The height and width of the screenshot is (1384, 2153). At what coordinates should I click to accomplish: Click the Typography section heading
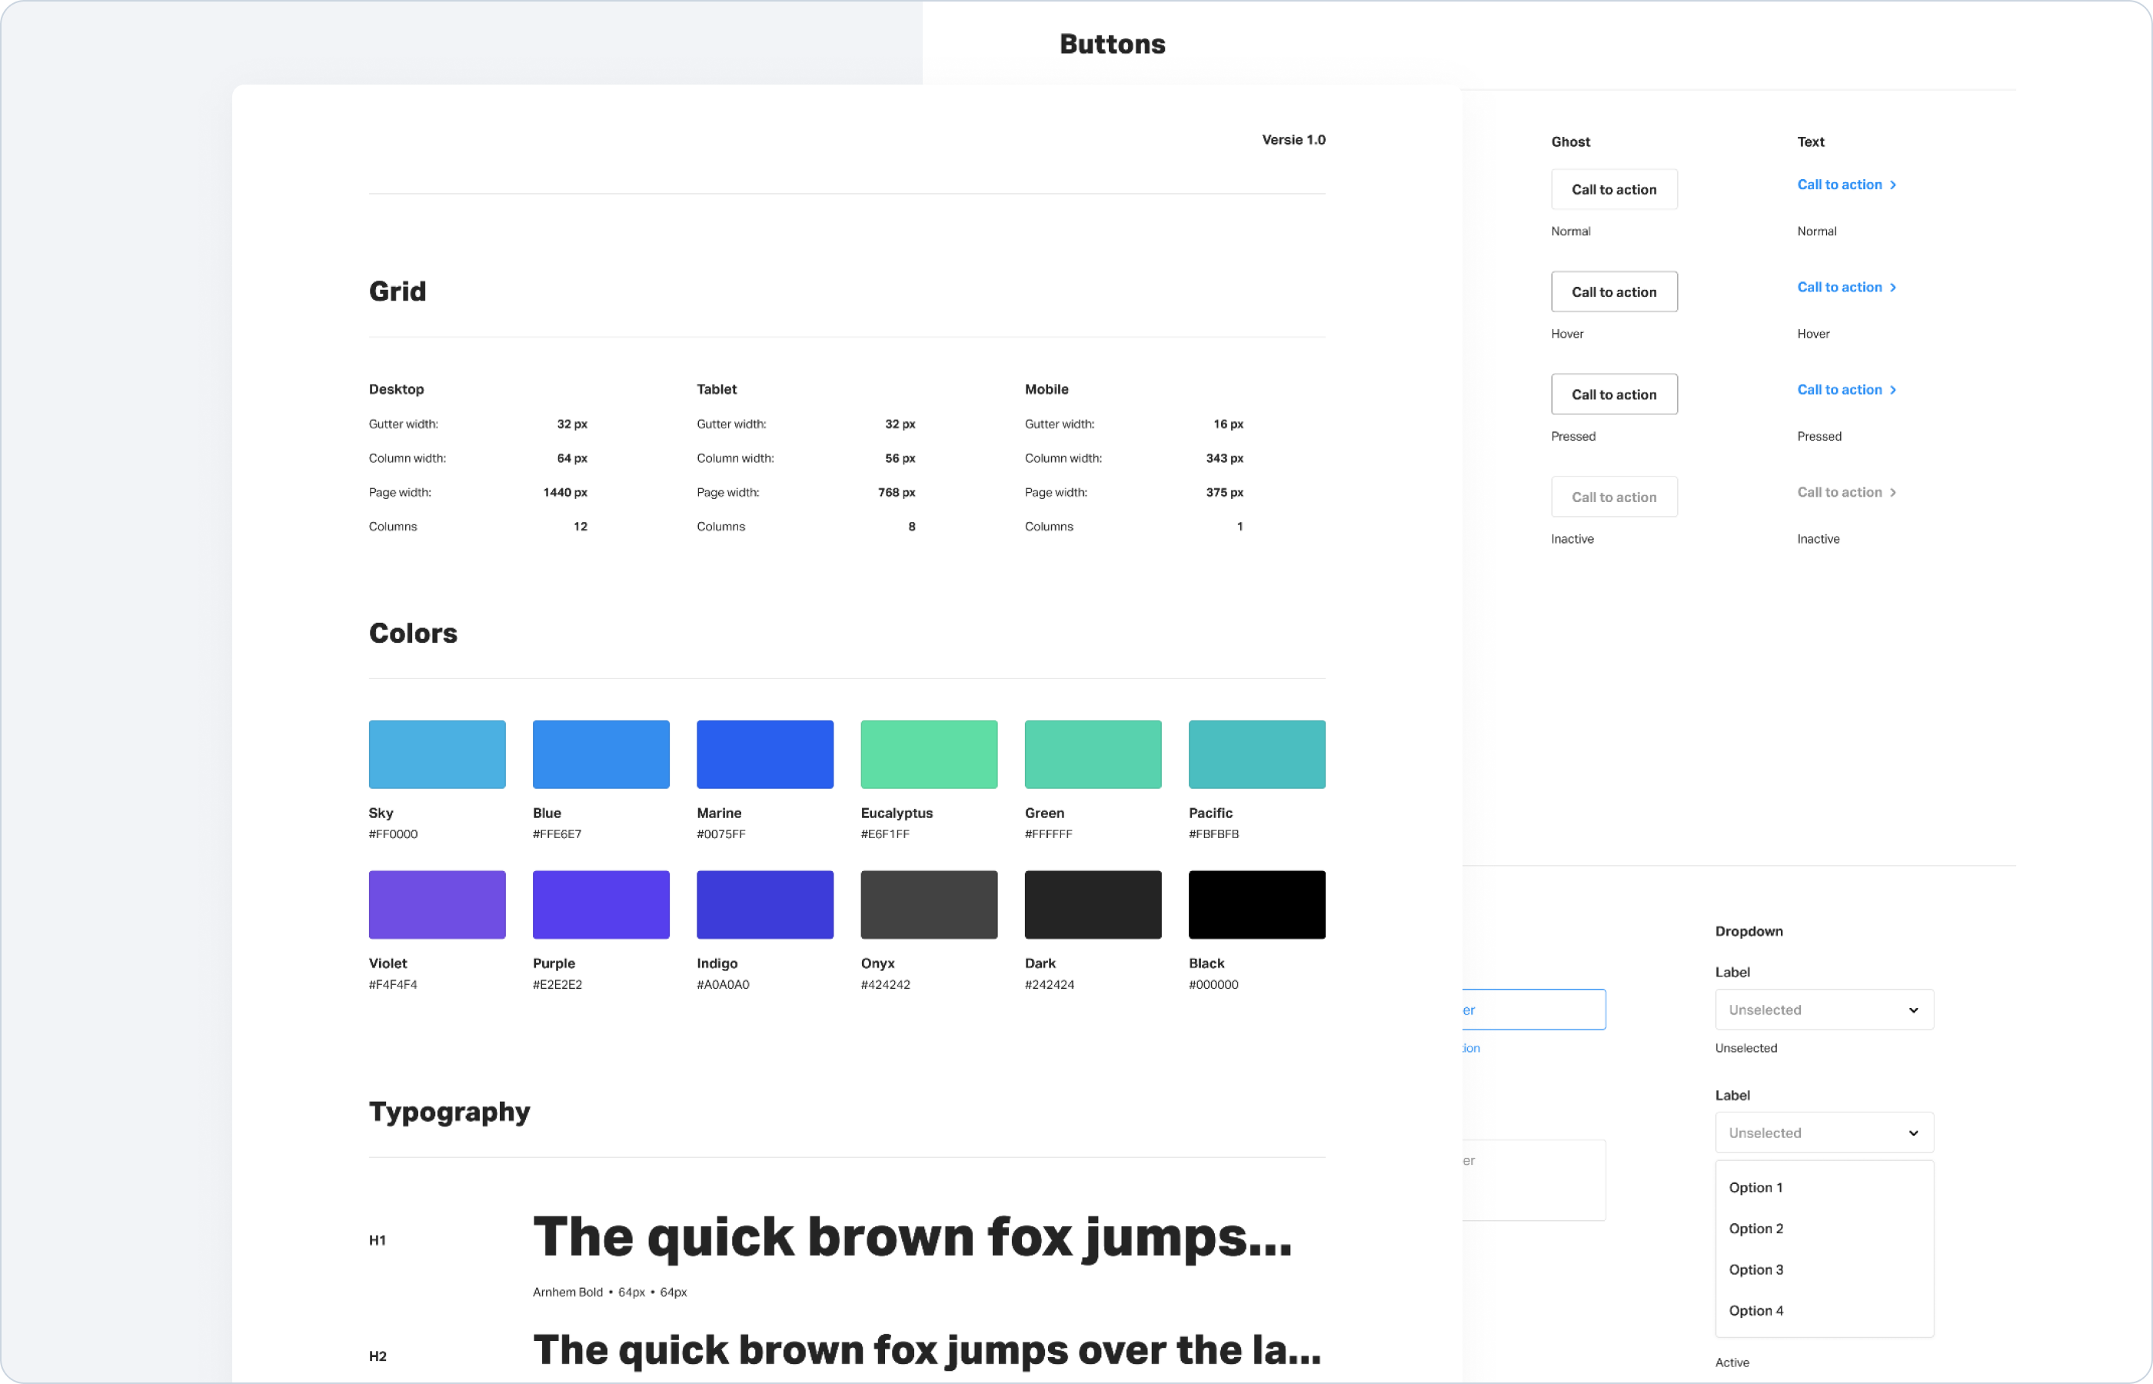click(x=449, y=1113)
